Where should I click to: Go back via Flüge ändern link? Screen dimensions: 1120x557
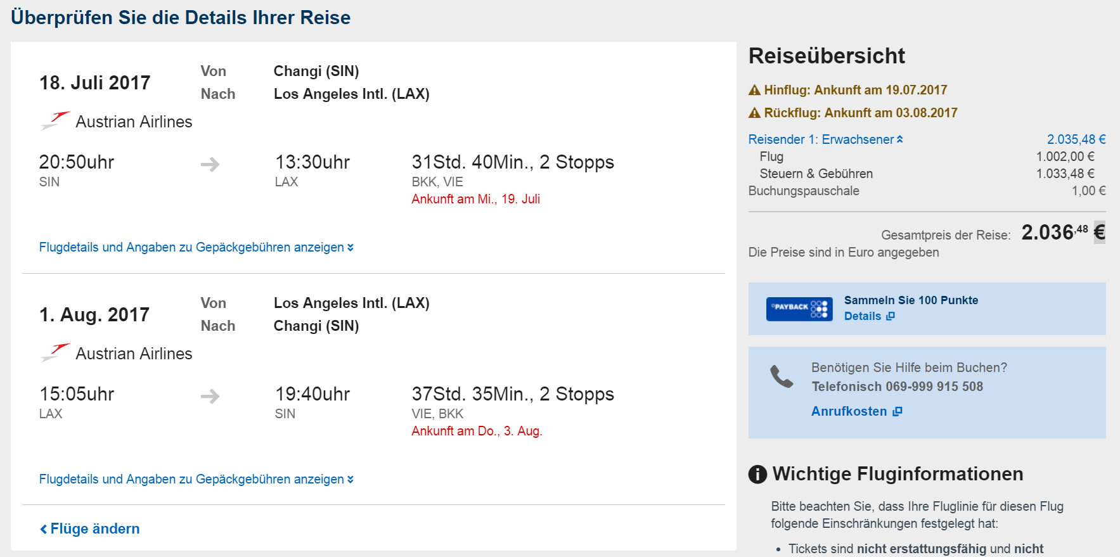point(89,528)
